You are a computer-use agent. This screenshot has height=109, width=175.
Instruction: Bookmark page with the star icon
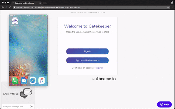tap(168, 7)
